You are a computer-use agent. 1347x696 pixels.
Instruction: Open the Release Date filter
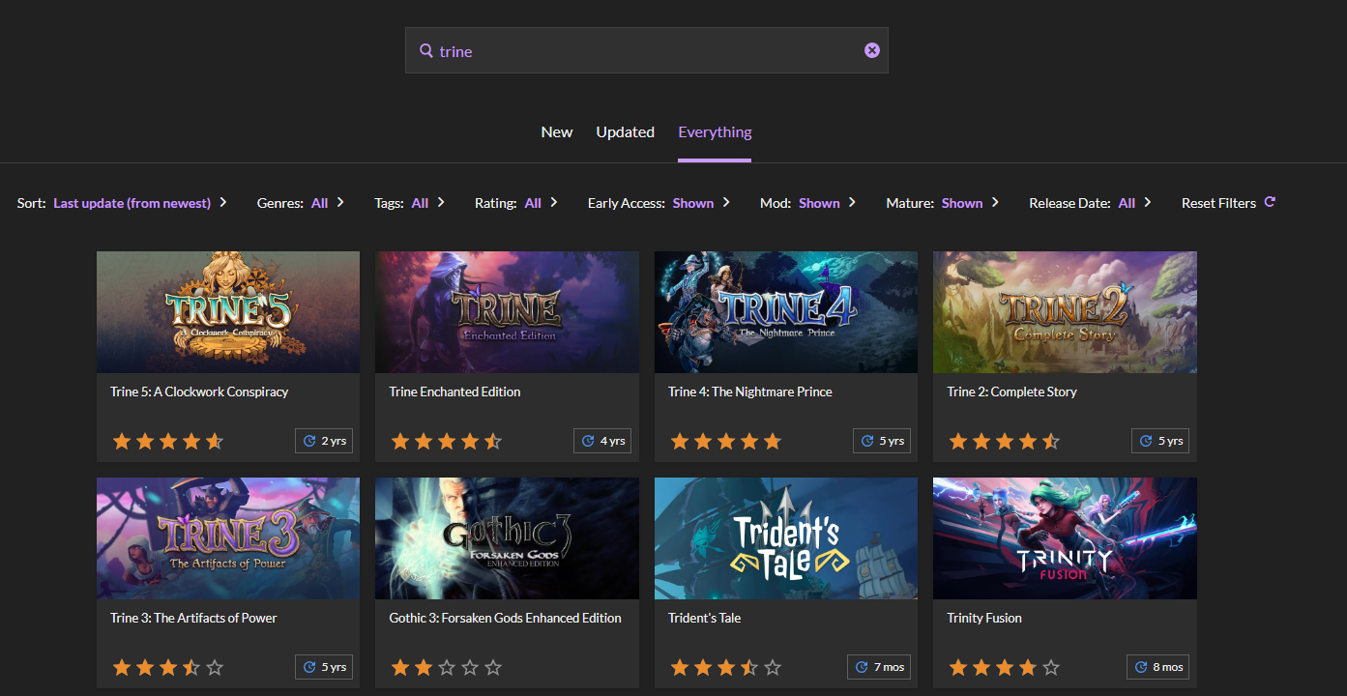(x=1091, y=203)
